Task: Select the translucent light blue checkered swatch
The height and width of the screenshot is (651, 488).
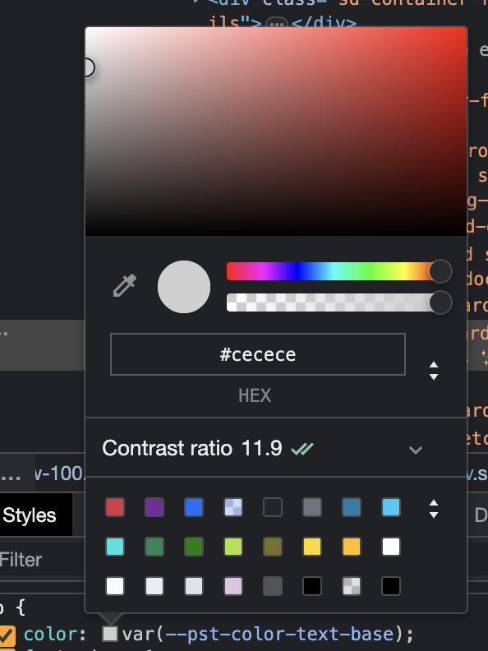Action: pos(233,507)
